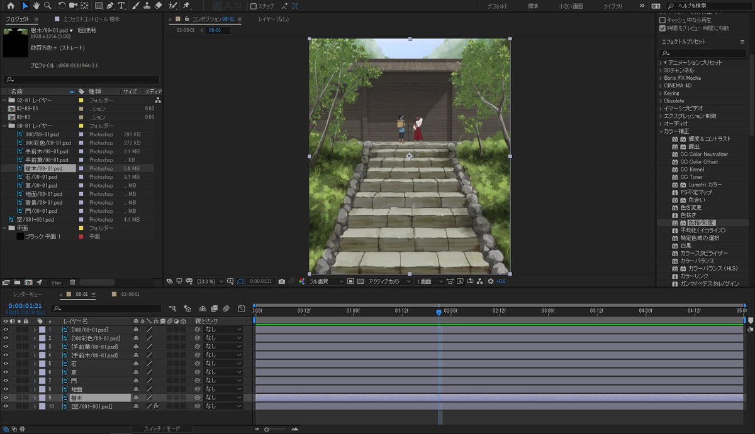Select the Pan Behind anchor point tool

point(85,6)
